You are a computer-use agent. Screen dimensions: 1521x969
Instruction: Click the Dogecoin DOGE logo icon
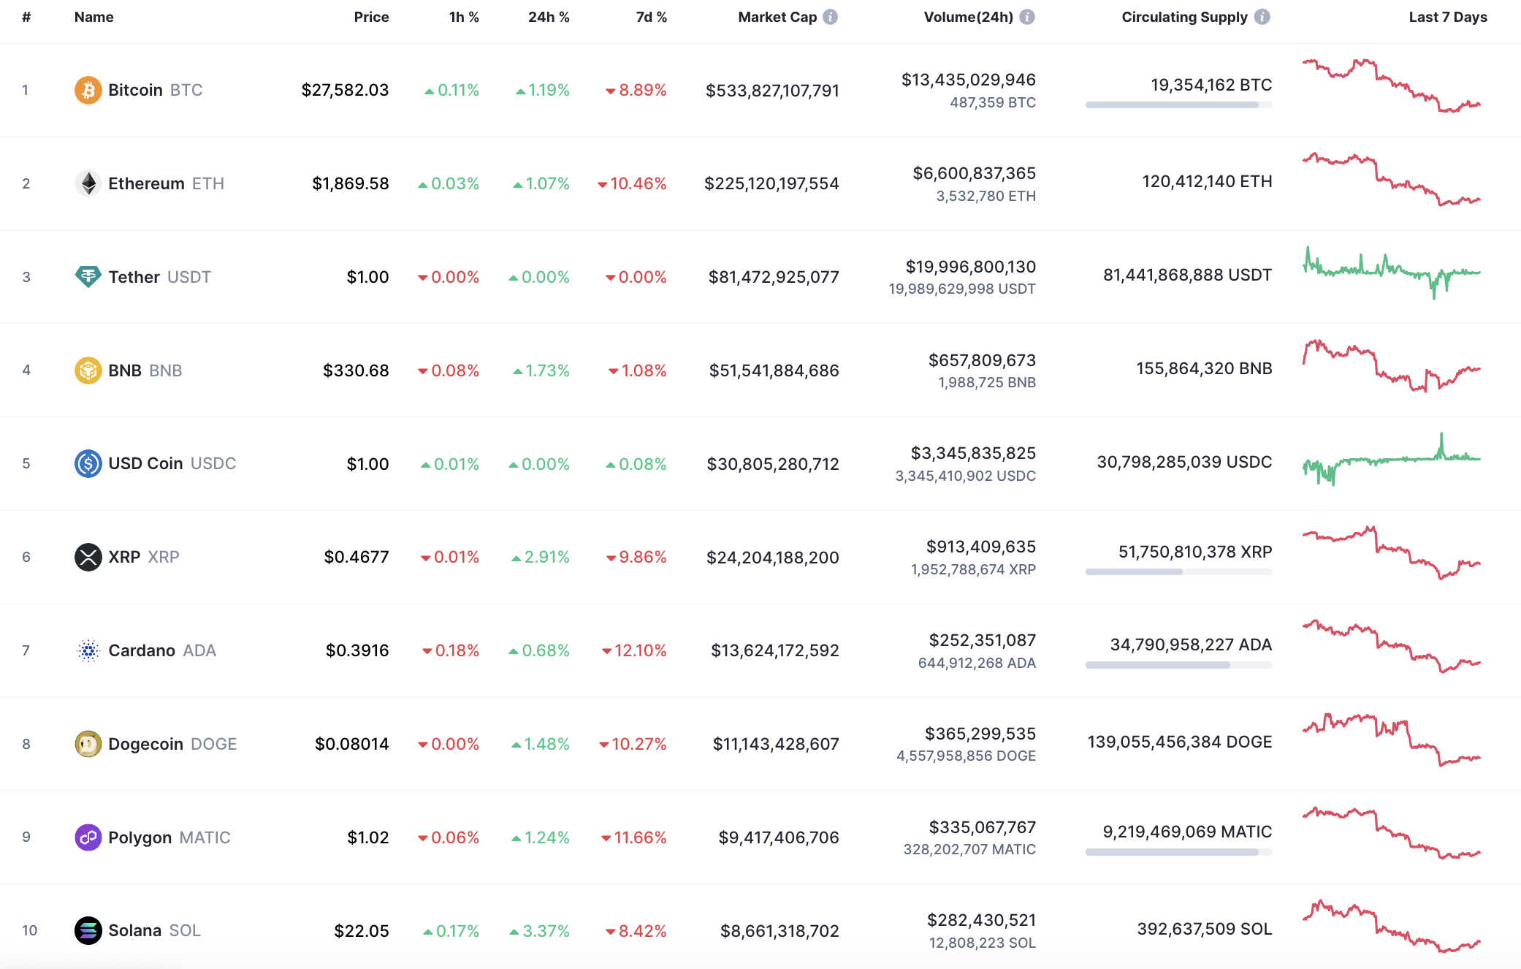click(x=88, y=743)
